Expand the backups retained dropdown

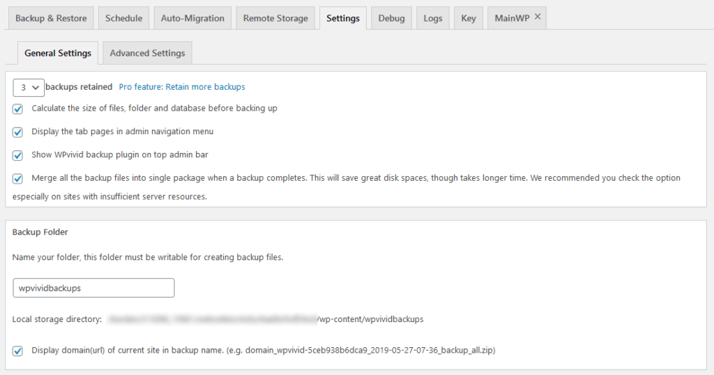28,87
